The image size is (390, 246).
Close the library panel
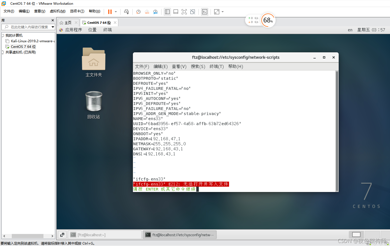(52, 20)
